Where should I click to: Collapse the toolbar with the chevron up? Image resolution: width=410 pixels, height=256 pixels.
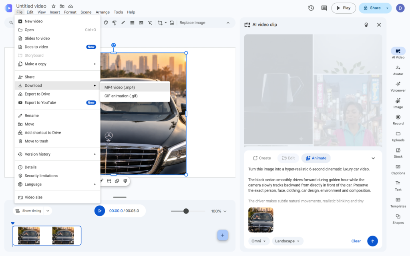click(x=228, y=23)
